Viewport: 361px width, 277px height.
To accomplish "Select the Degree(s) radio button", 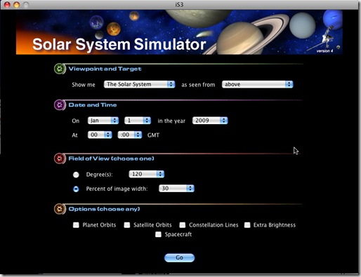I will pos(76,175).
